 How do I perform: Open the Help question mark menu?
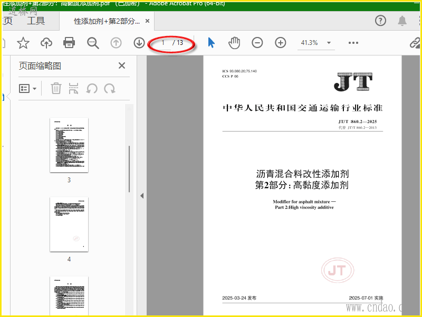(x=380, y=21)
